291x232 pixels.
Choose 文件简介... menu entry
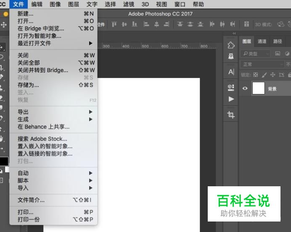click(53, 200)
